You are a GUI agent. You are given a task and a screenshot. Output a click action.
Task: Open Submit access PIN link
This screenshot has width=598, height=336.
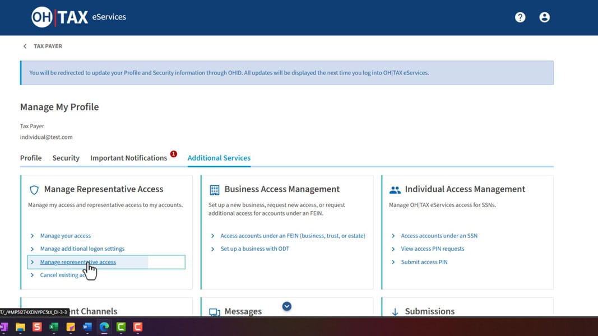424,262
